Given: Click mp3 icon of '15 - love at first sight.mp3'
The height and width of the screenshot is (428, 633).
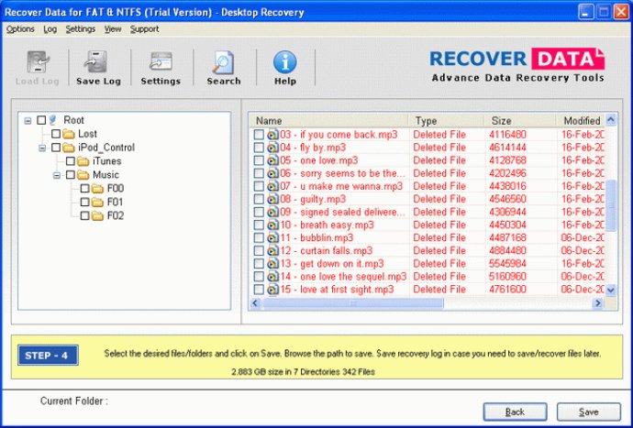Looking at the screenshot, I should click(x=273, y=290).
